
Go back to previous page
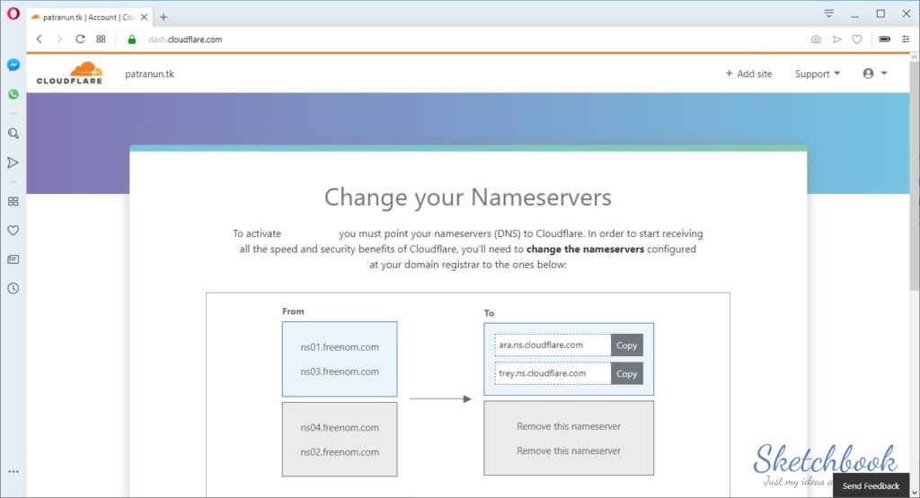pos(40,39)
